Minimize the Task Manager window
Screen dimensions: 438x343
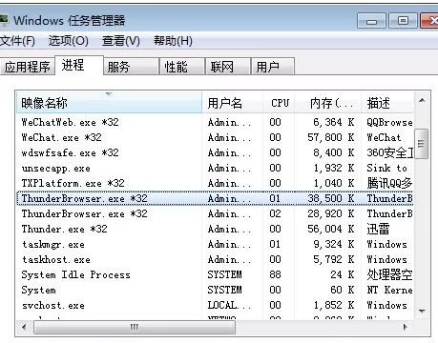371,21
